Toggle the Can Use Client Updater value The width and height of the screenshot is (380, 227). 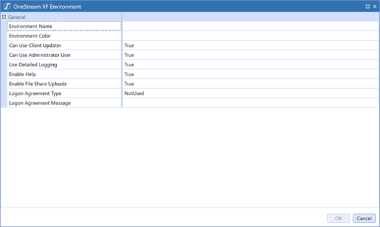[251, 46]
